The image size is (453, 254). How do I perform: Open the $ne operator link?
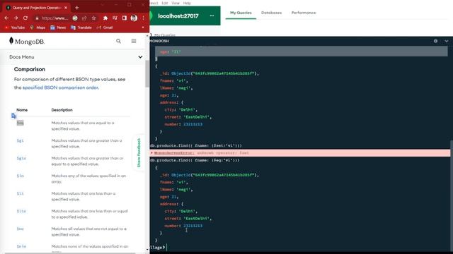click(20, 229)
